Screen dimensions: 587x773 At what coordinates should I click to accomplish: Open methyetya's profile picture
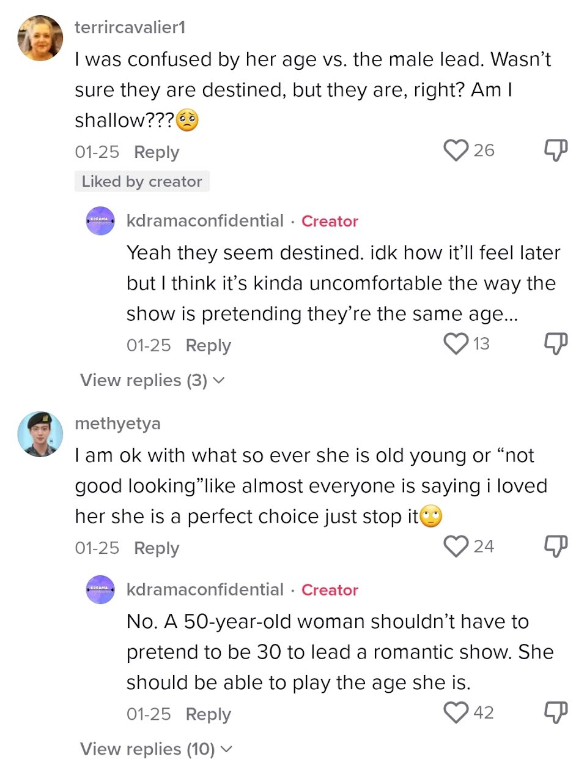40,434
